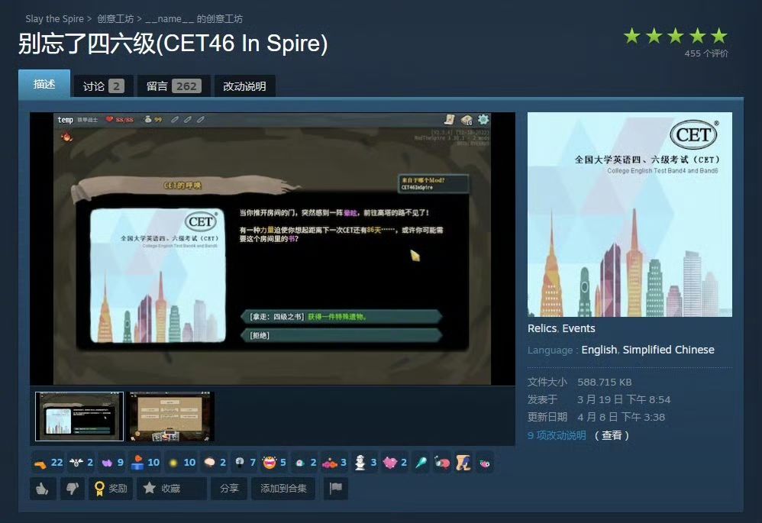762x523 pixels.
Task: Click the 3 月 19 日 下午 8:54 posted date
Action: (624, 399)
